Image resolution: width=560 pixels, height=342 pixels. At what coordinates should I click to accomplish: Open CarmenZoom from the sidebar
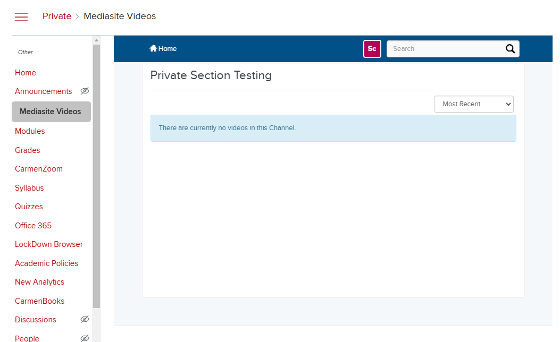point(38,168)
